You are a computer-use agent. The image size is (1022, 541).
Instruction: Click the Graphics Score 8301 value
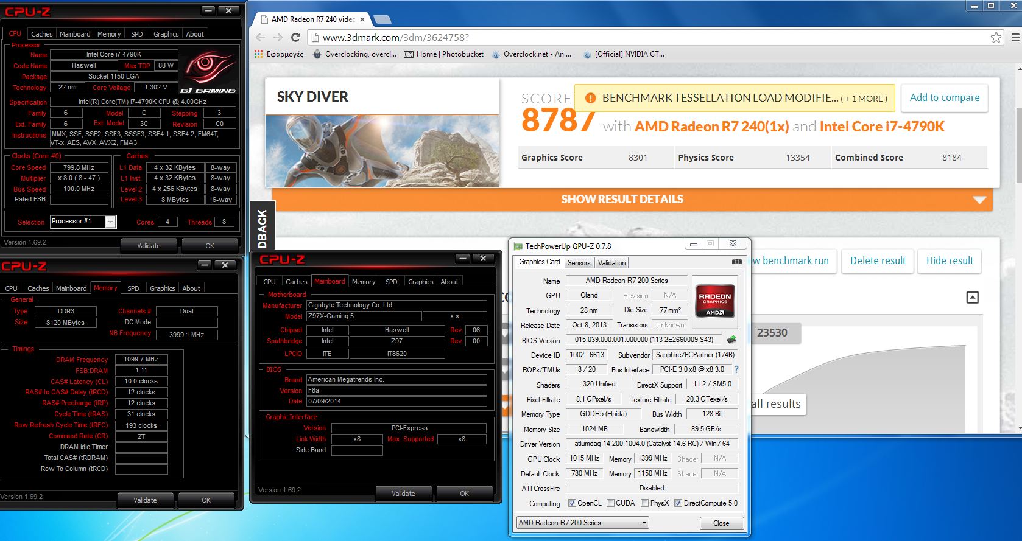pos(638,158)
